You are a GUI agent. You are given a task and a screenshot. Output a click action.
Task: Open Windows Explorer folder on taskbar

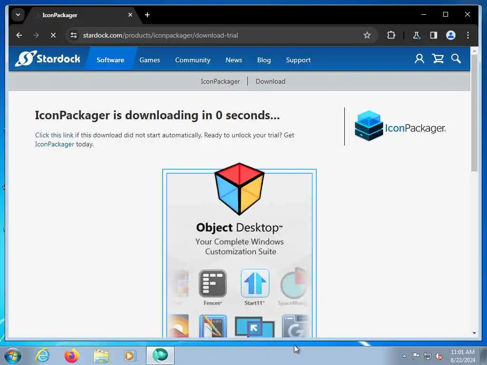(x=101, y=356)
